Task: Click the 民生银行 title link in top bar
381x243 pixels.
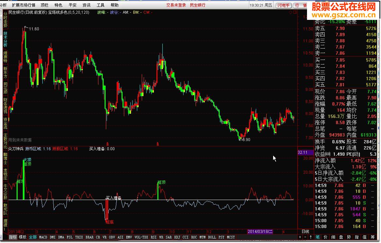Action: coord(198,5)
